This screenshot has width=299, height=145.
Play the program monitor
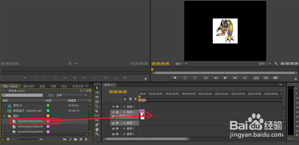tap(225, 78)
